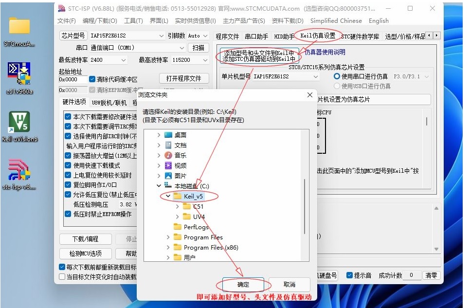Open the 最高波特率 115200 dropdown
Viewport: 470px width, 308px height.
tap(190, 60)
